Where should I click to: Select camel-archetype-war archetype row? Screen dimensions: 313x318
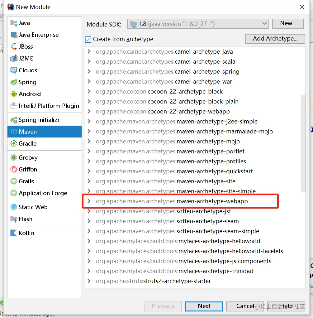tap(195, 82)
